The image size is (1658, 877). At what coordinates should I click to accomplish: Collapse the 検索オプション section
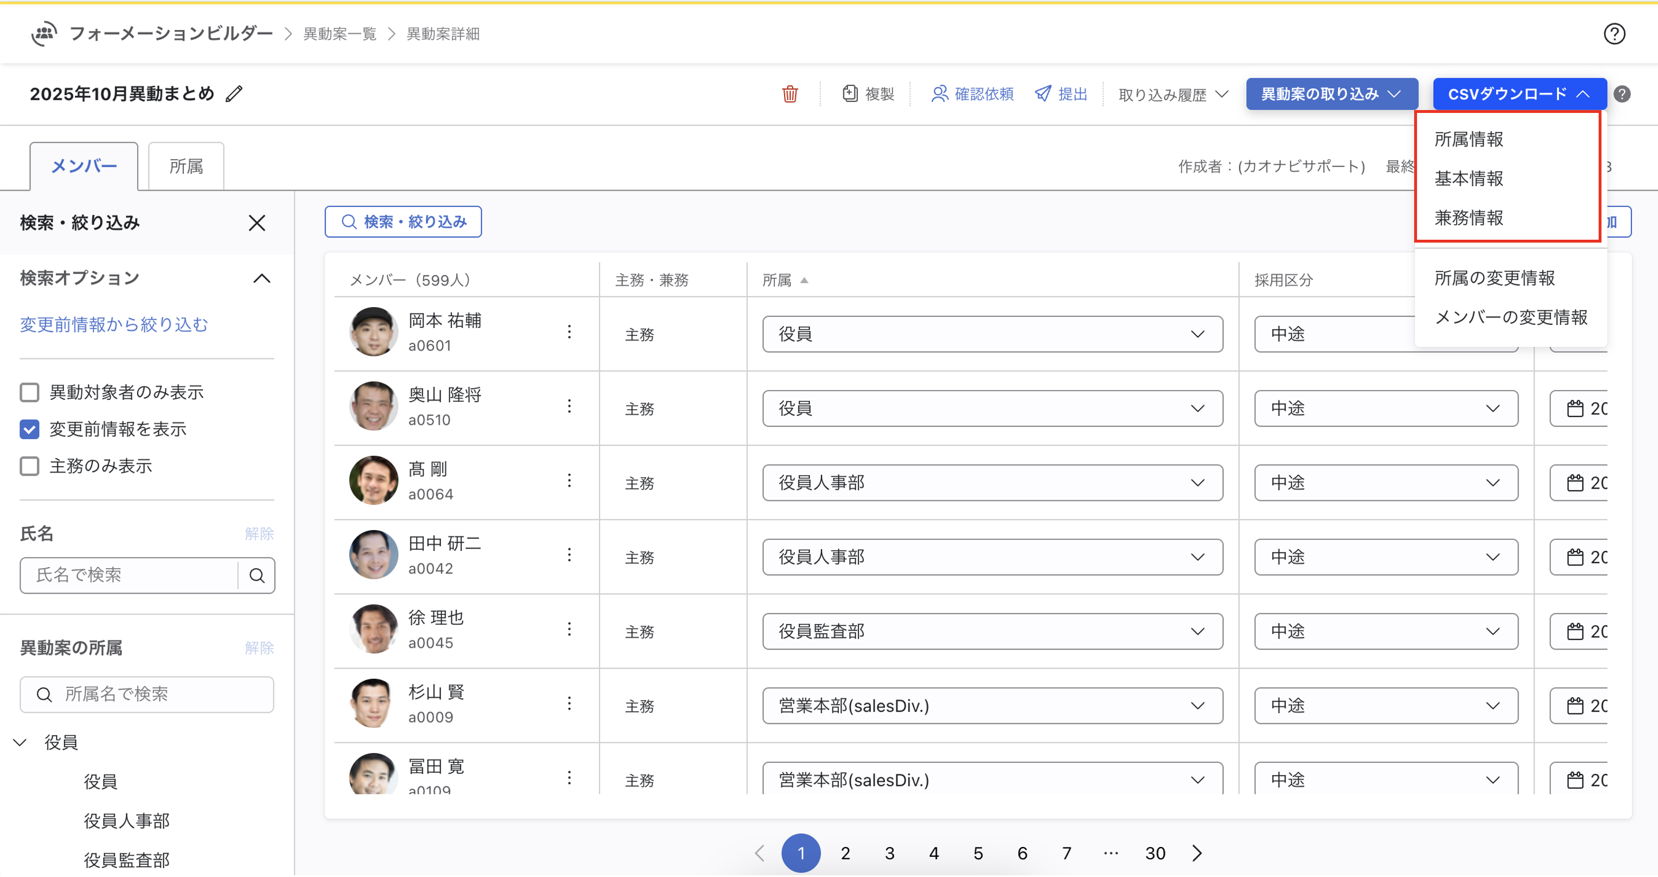(261, 279)
